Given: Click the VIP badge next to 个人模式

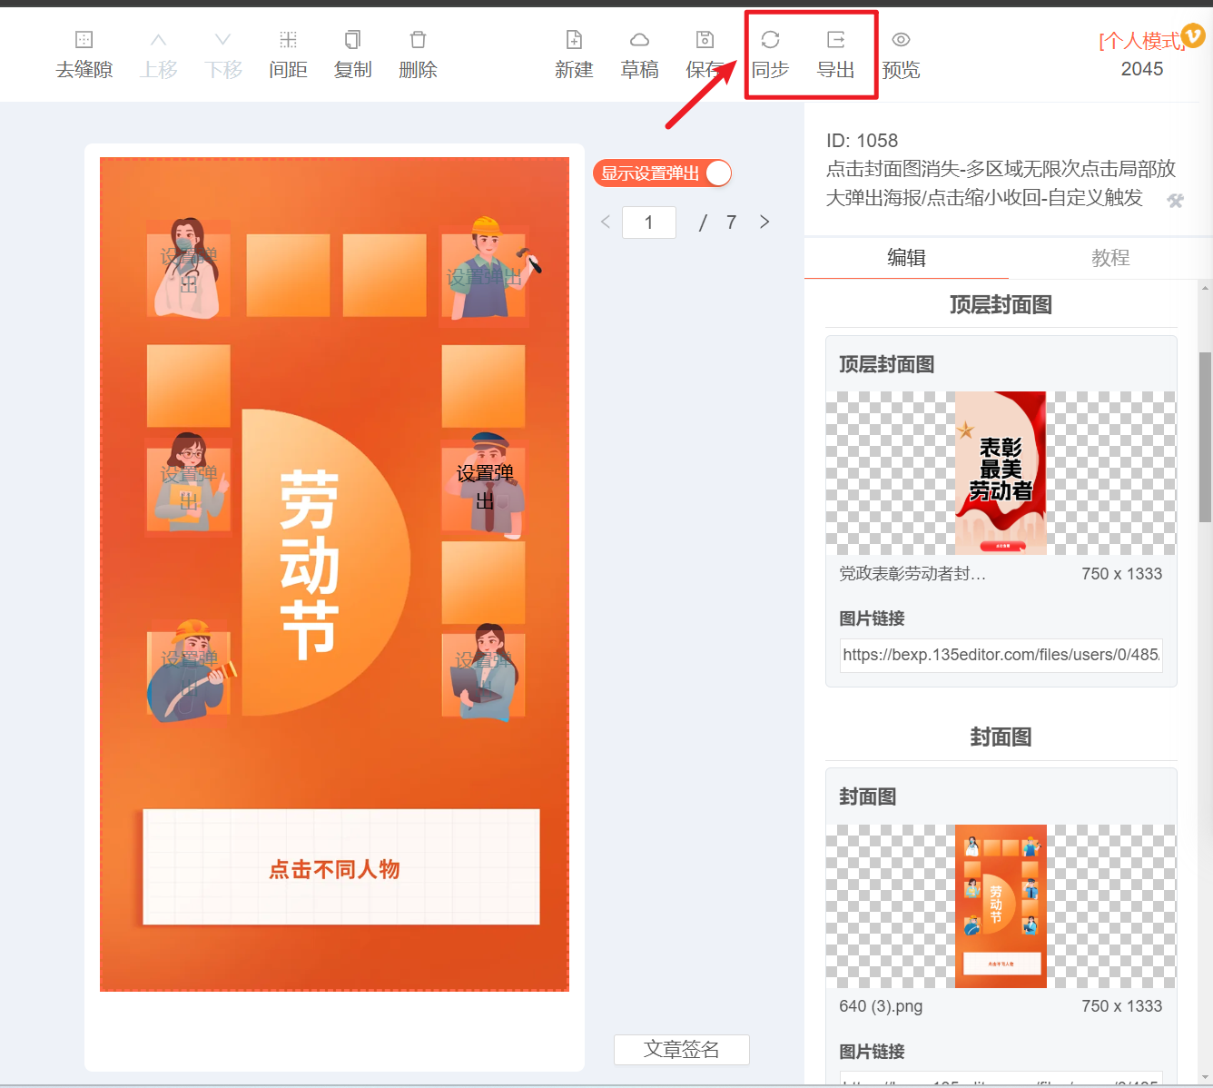Looking at the screenshot, I should tap(1193, 35).
